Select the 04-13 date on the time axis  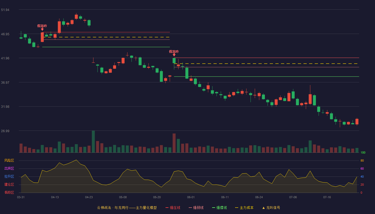pyautogui.click(x=55, y=197)
